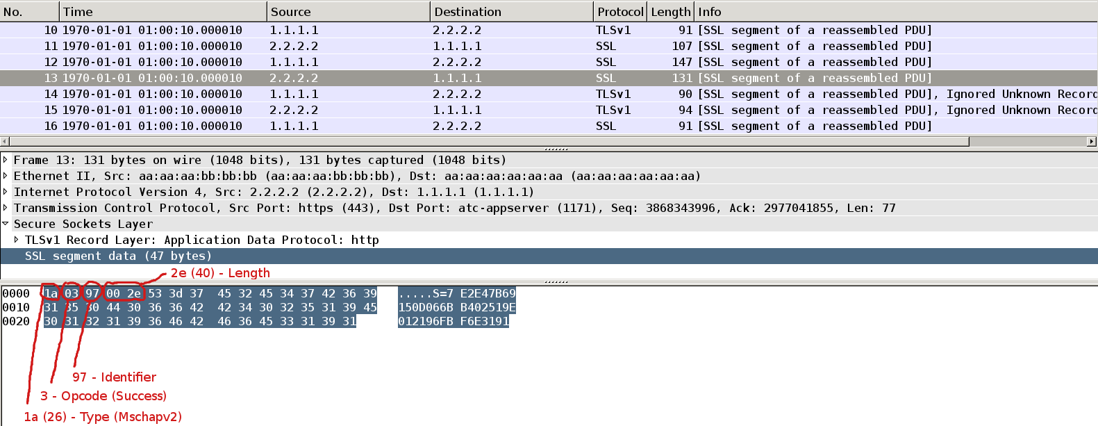Select packet number 10 in the list
The image size is (1098, 426).
(x=549, y=30)
